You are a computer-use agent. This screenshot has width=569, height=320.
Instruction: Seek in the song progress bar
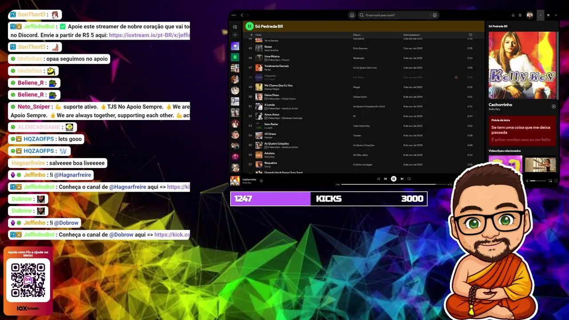point(393,184)
